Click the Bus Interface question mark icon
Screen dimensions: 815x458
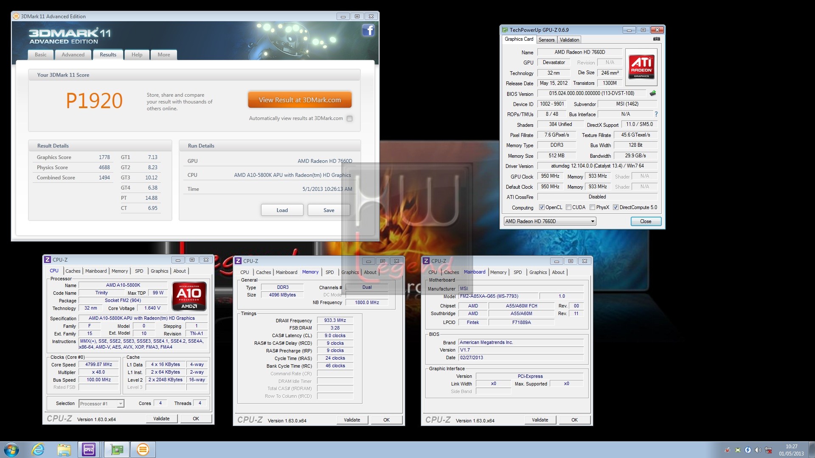click(656, 114)
